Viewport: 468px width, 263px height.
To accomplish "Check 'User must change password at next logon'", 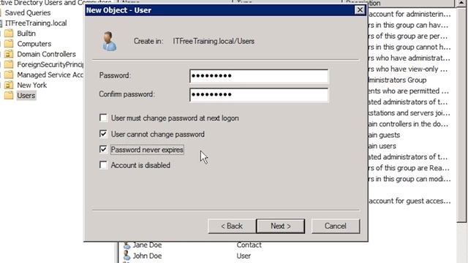I will point(103,118).
